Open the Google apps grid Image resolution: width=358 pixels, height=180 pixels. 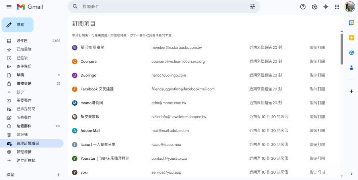click(x=337, y=7)
